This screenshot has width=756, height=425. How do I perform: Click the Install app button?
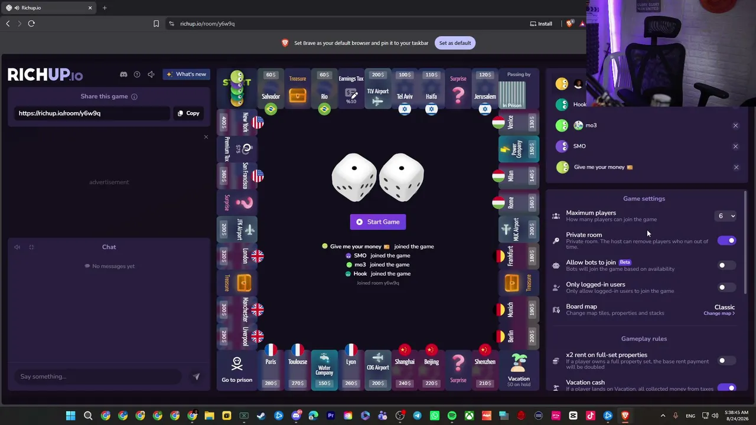coord(541,24)
